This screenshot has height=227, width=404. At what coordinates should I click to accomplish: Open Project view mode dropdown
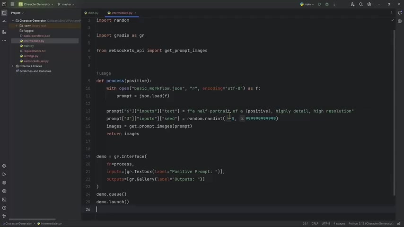coord(17,13)
